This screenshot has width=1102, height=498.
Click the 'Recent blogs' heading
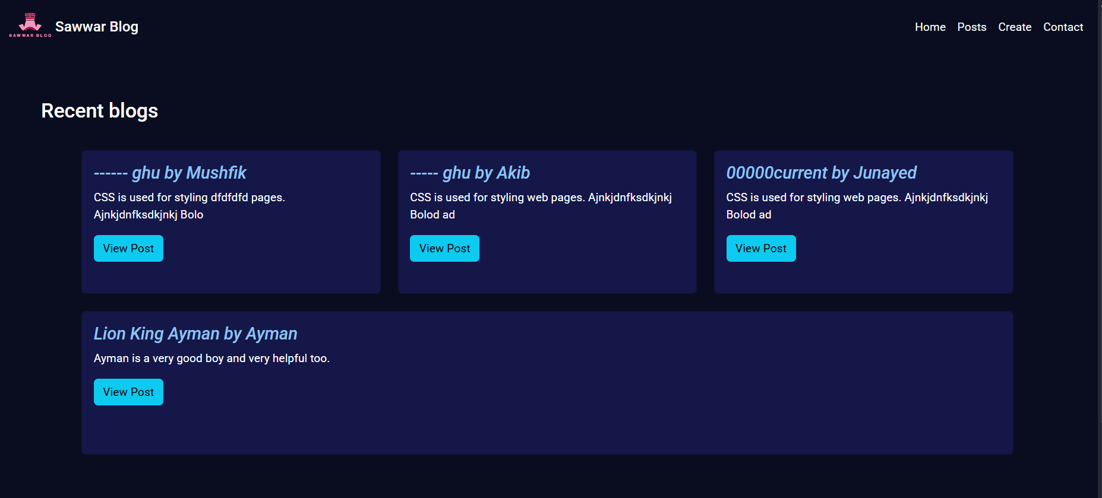coord(100,111)
